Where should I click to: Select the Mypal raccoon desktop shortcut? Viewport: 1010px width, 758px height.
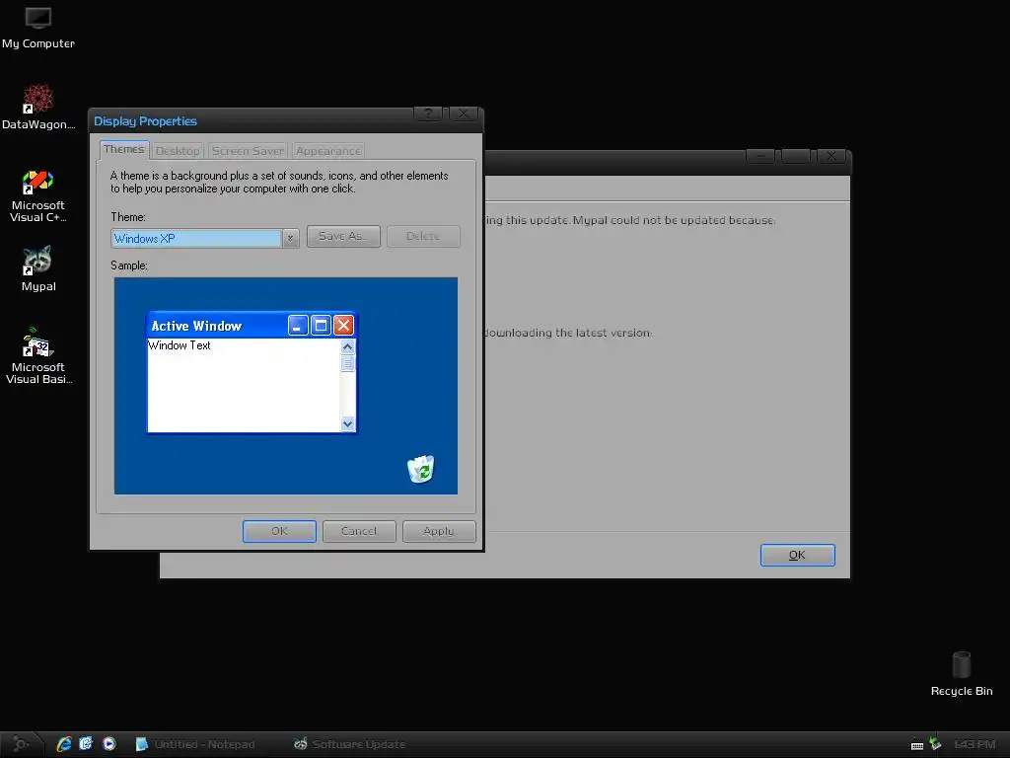pyautogui.click(x=38, y=268)
